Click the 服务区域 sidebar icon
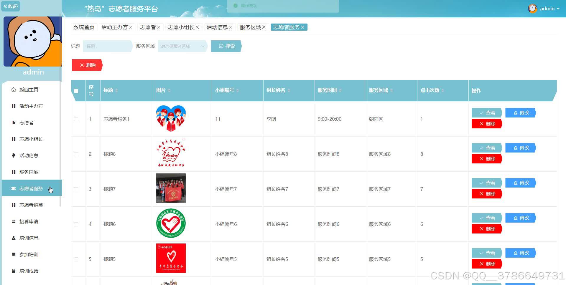 coord(13,172)
